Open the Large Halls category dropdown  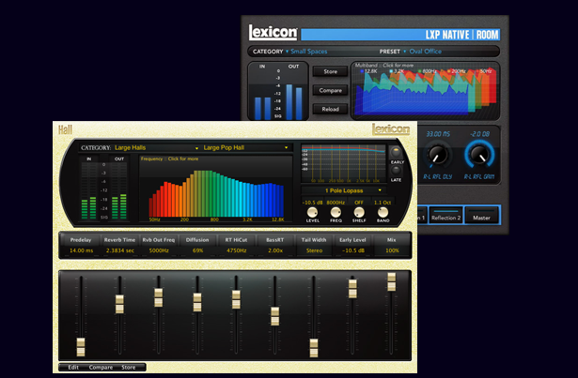[x=157, y=147]
